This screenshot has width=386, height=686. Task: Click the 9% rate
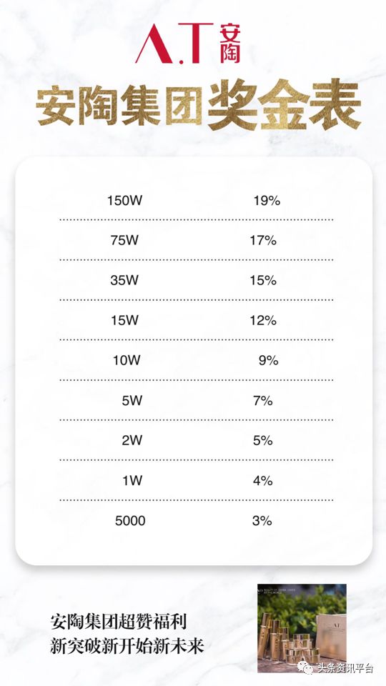[x=268, y=360]
